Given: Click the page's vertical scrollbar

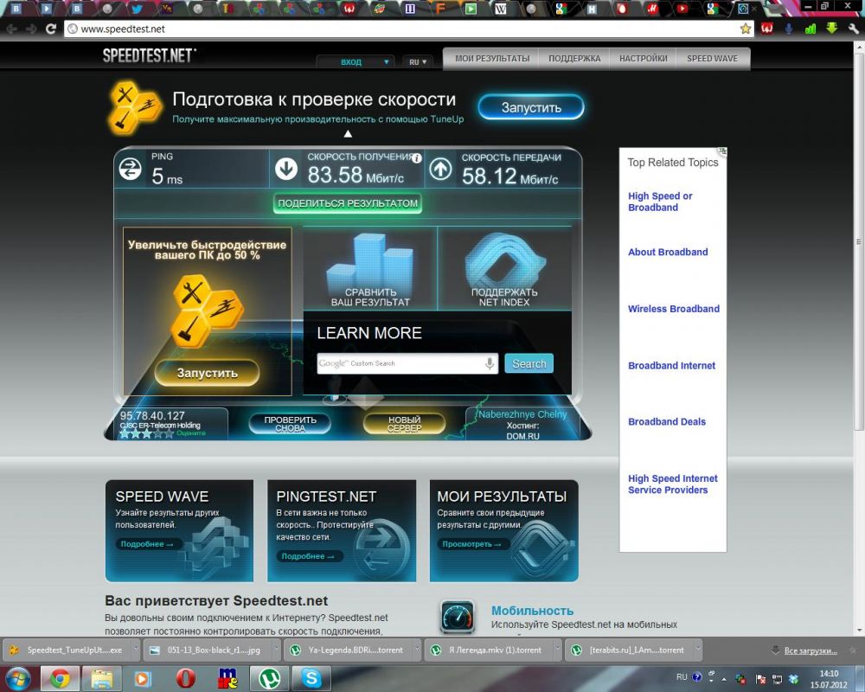Looking at the screenshot, I should point(859,241).
